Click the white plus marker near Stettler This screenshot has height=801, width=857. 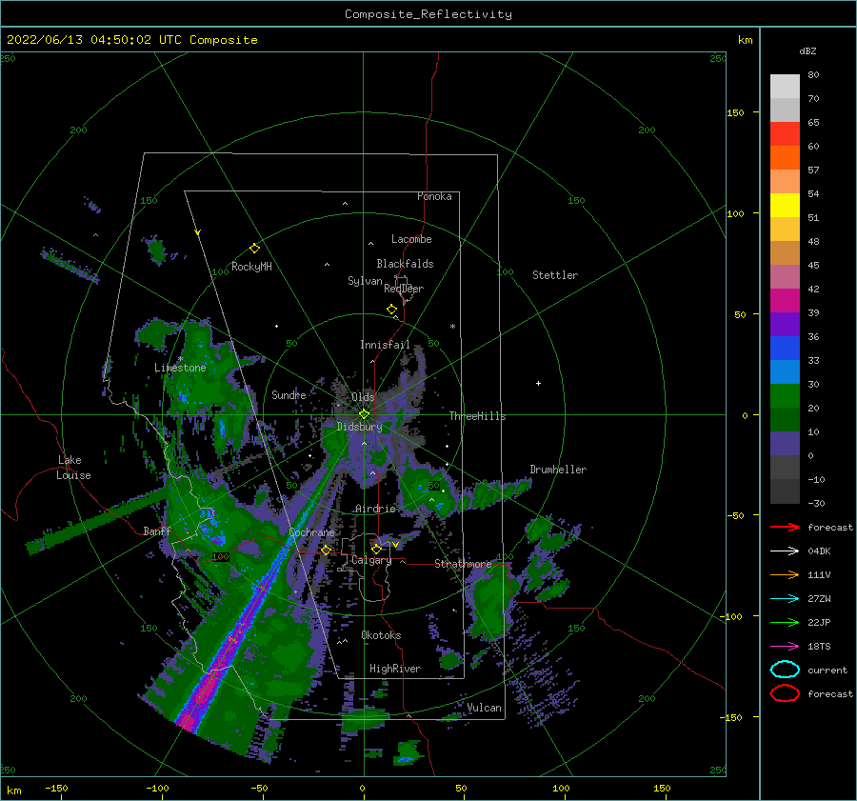pyautogui.click(x=538, y=383)
